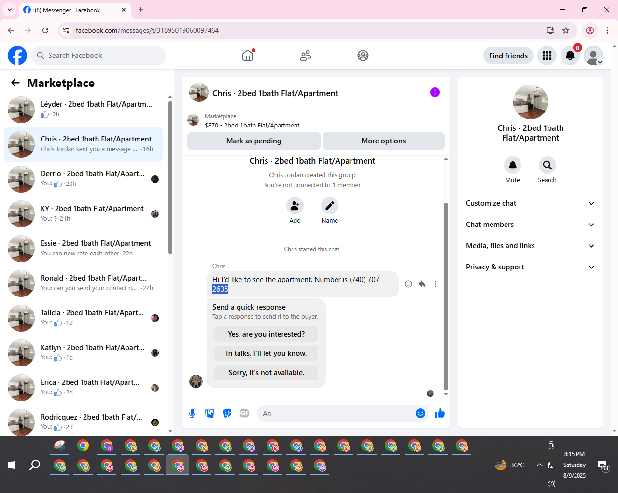Open Chrome's three-dot menu
Image resolution: width=618 pixels, height=493 pixels.
pyautogui.click(x=607, y=30)
